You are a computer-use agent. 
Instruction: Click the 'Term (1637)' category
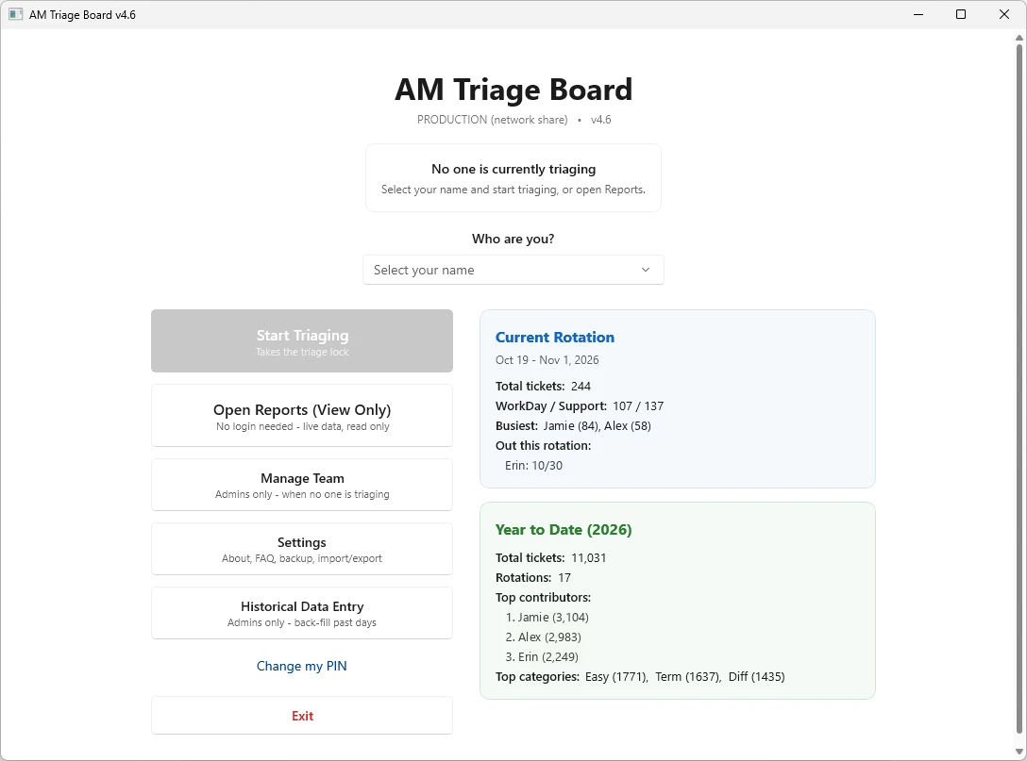pyautogui.click(x=688, y=676)
